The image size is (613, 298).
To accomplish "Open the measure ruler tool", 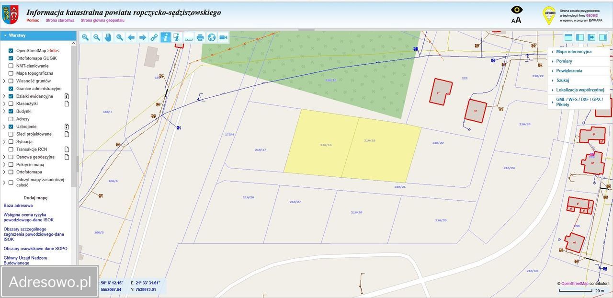I will [x=189, y=37].
